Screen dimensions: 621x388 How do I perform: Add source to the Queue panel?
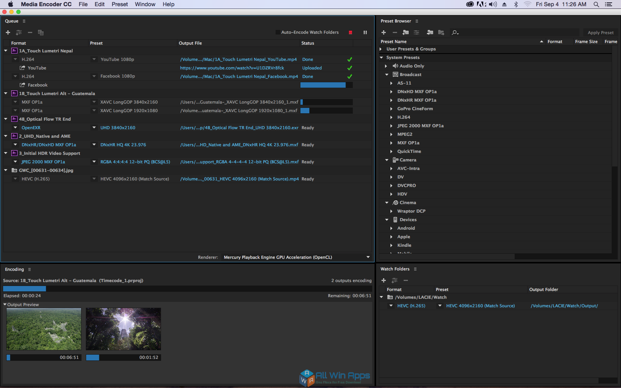[8, 33]
